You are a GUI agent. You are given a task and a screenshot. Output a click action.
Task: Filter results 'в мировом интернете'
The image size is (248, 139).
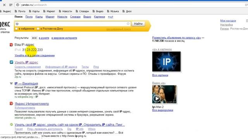point(64,38)
